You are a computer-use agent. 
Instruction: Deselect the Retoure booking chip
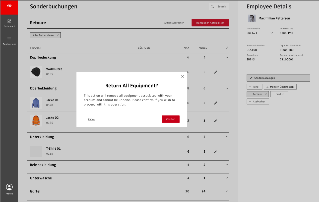(x=266, y=94)
